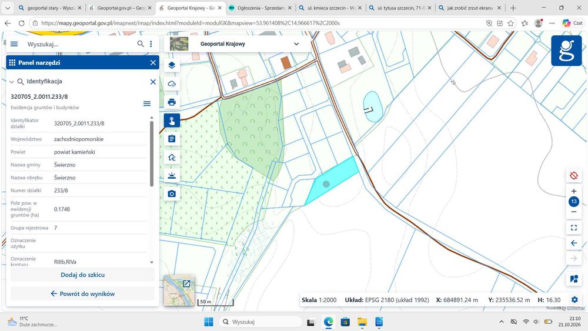
Task: Toggle the location tracking icon
Action: coord(573,175)
